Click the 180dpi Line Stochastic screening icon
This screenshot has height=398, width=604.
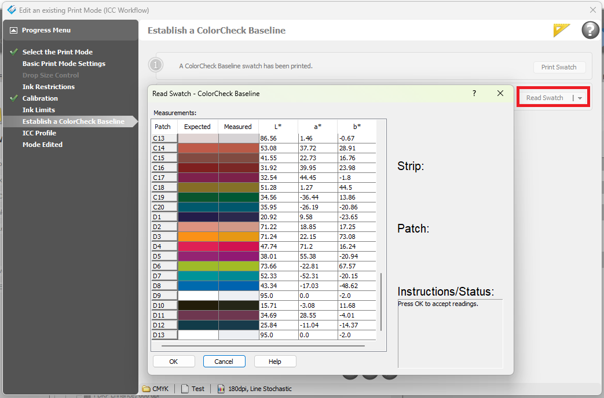(x=222, y=388)
